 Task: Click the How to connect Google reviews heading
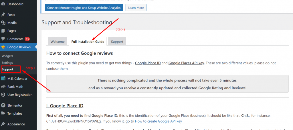pos(80,53)
